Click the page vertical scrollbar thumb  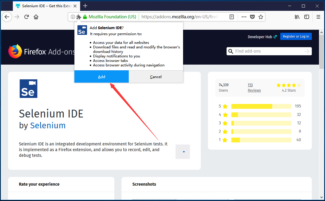(321, 52)
